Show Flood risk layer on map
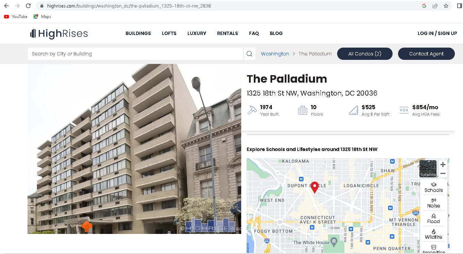This screenshot has height=254, width=463. [433, 219]
